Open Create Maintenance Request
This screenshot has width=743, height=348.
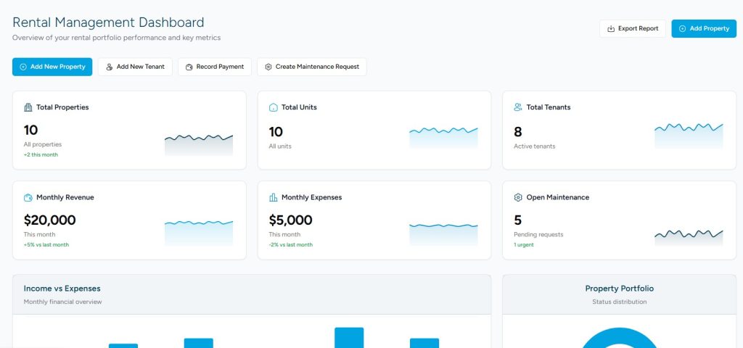[x=311, y=67]
